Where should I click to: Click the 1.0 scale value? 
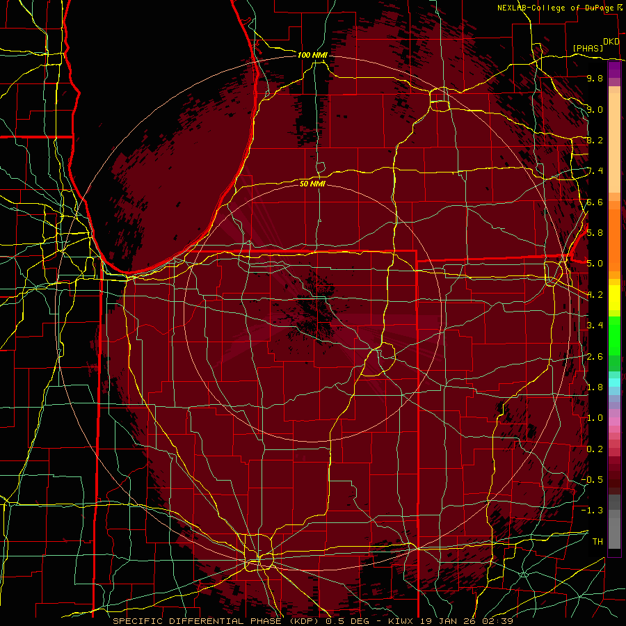click(x=595, y=418)
